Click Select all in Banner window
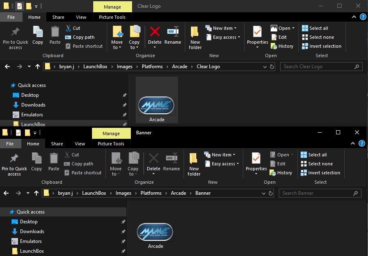Image resolution: width=368 pixels, height=256 pixels. click(x=314, y=155)
